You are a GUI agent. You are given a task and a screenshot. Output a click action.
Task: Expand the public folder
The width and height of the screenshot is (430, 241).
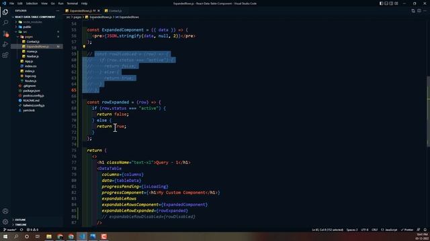click(x=27, y=27)
